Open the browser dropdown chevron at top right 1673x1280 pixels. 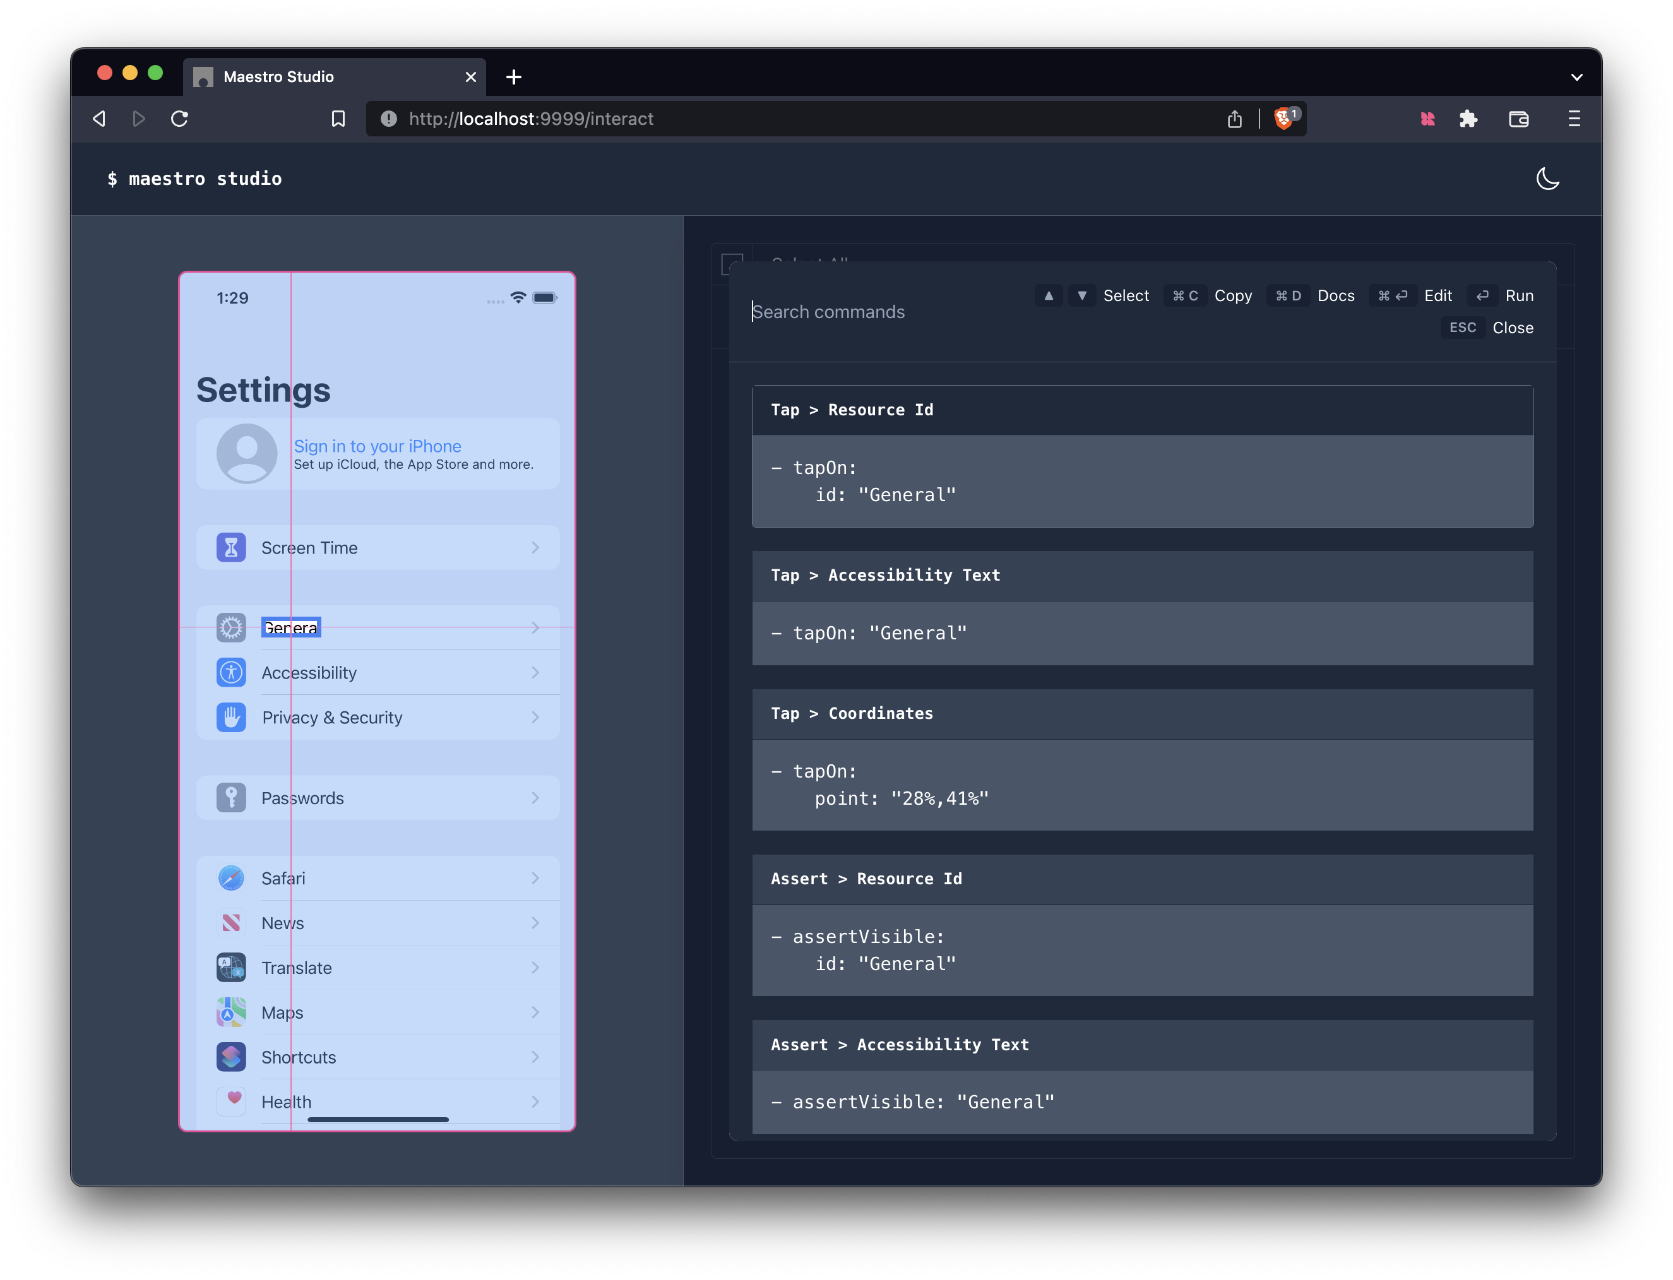pyautogui.click(x=1577, y=76)
